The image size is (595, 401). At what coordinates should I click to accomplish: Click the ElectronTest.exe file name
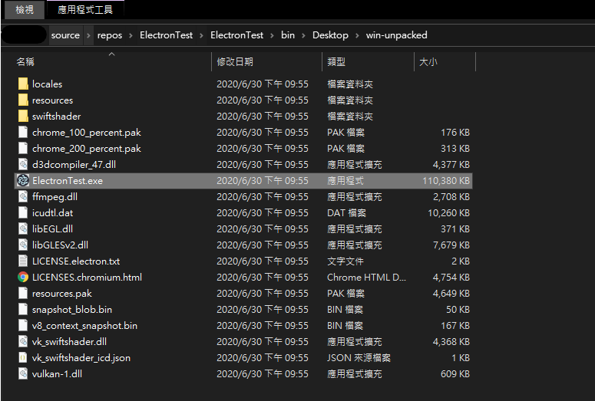pyautogui.click(x=68, y=181)
